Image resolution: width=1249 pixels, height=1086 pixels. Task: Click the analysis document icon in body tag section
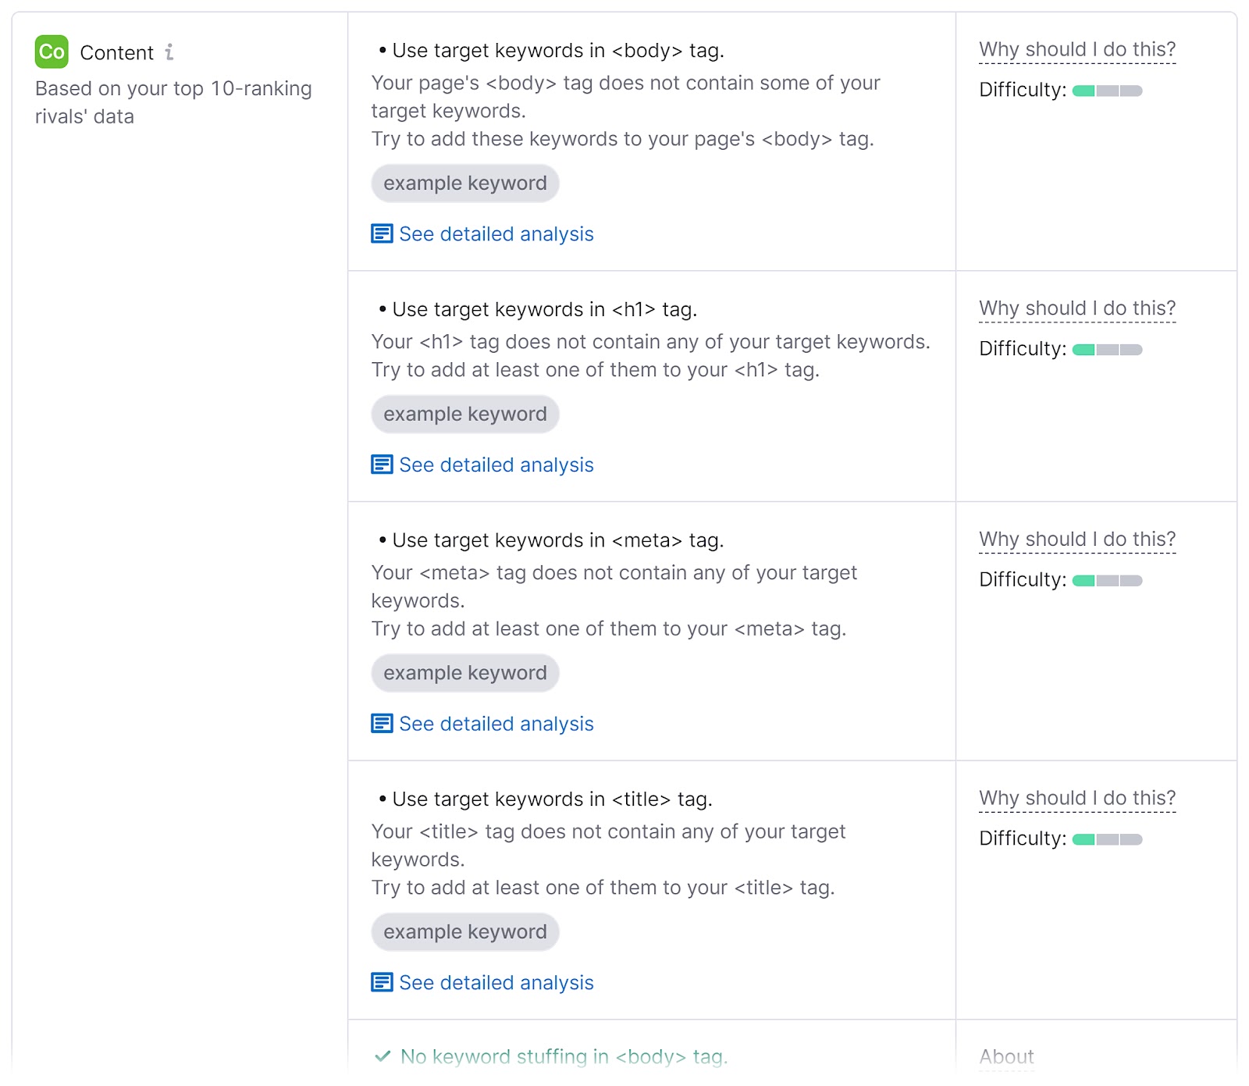coord(382,233)
